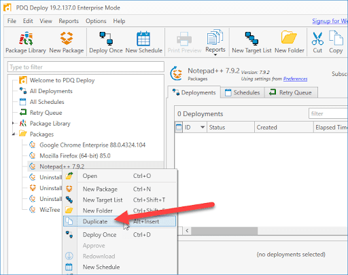Open the Help menu
This screenshot has width=348, height=275.
[x=119, y=21]
